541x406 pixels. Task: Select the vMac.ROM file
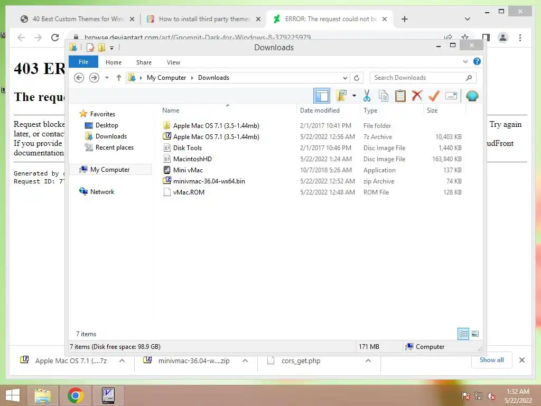pyautogui.click(x=189, y=192)
